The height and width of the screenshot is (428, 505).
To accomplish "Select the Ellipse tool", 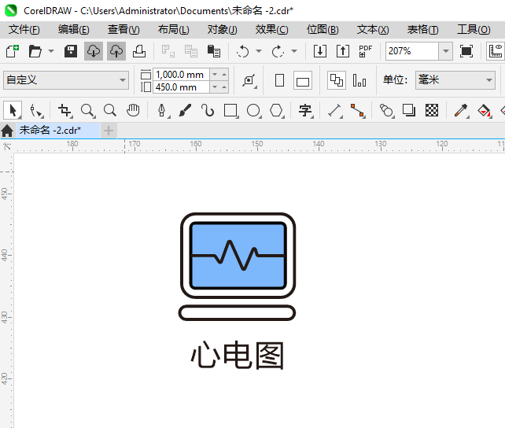I will (253, 110).
